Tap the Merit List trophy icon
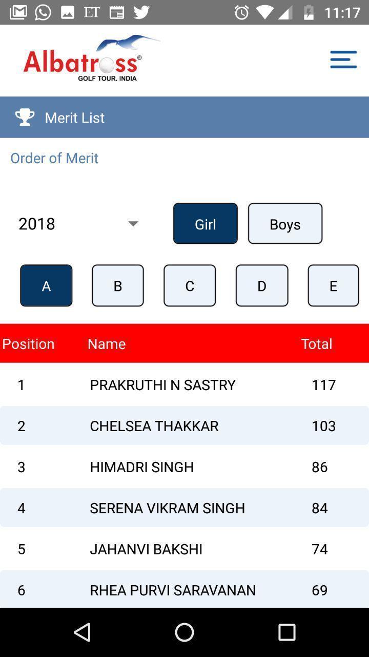Viewport: 369px width, 657px height. tap(25, 118)
